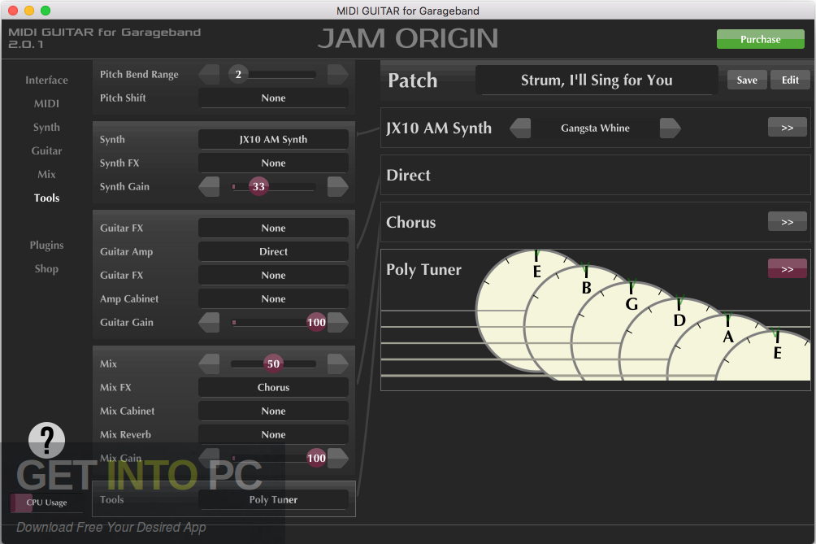Viewport: 816px width, 544px height.
Task: Go to Mix section in sidebar
Action: tap(47, 174)
